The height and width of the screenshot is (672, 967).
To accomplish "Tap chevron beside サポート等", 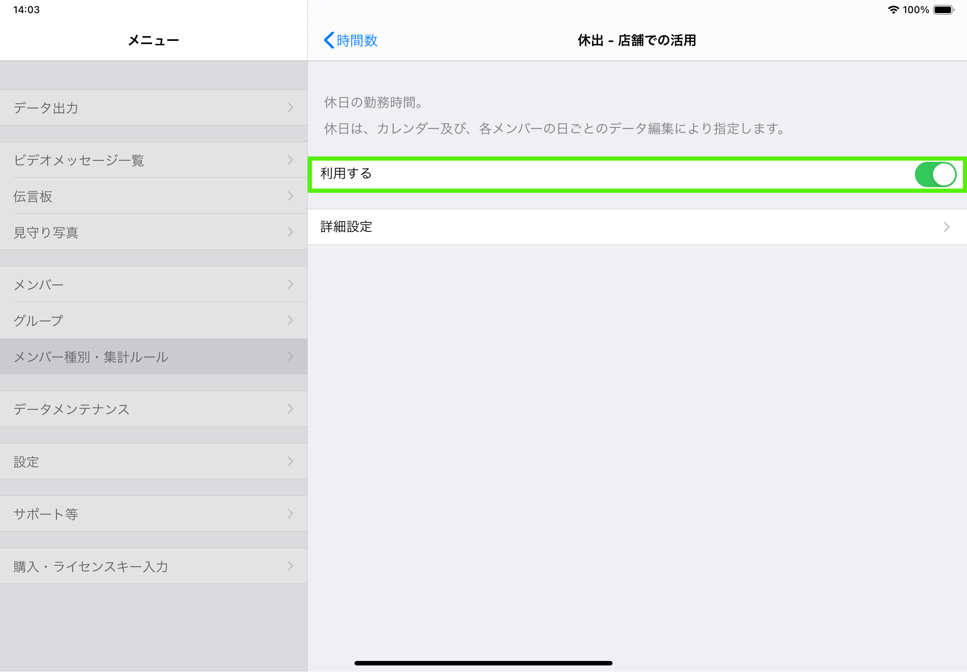I will [x=291, y=514].
